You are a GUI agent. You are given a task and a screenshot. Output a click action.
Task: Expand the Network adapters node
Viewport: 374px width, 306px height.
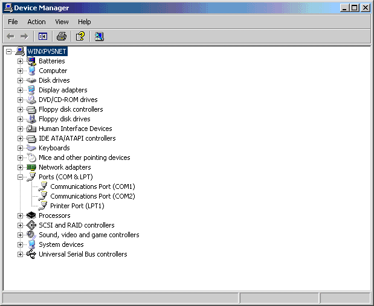coord(21,167)
